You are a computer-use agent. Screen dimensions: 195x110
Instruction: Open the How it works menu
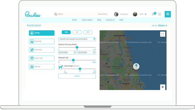pyautogui.click(x=87, y=20)
